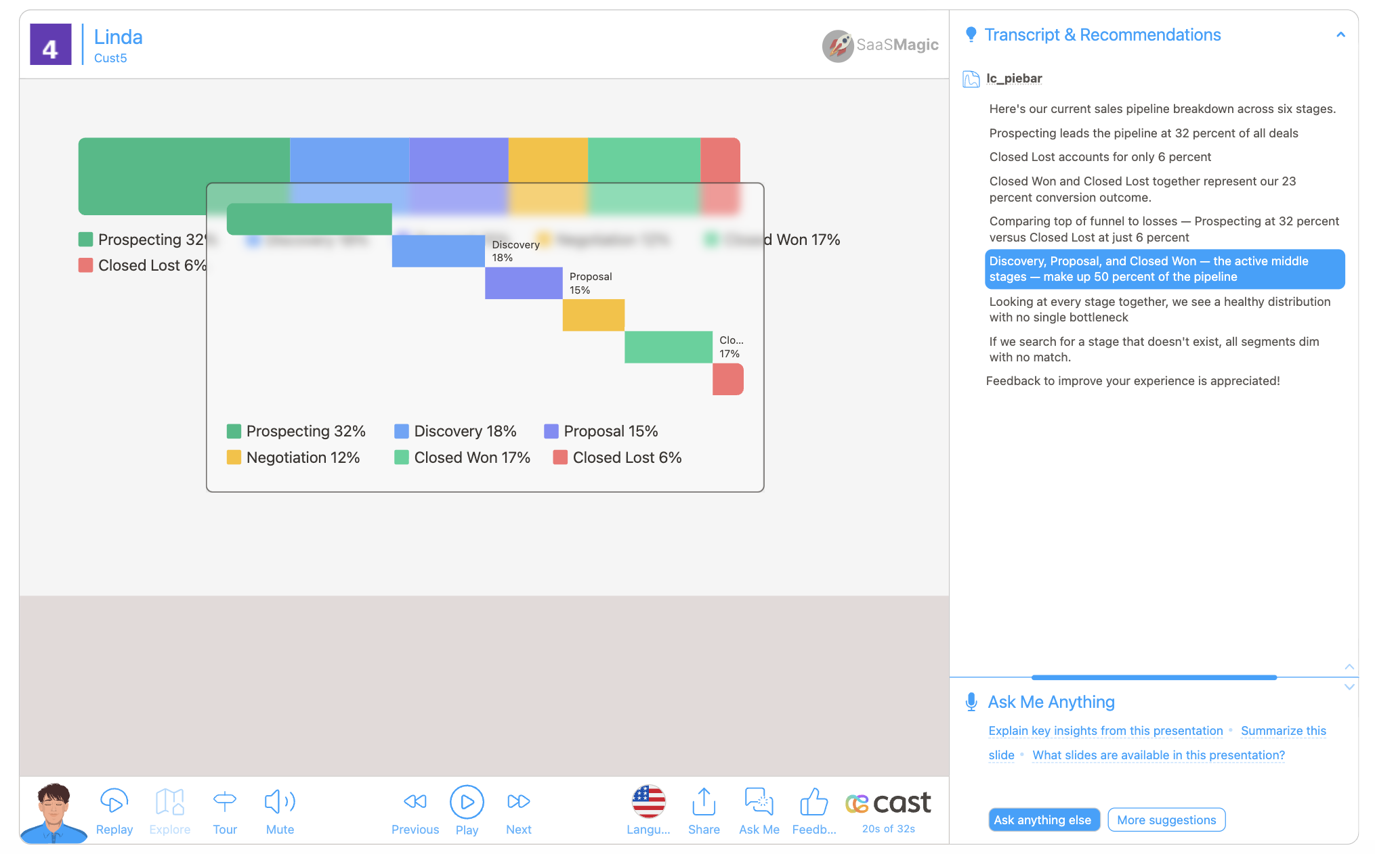The image size is (1375, 854).
Task: Click the Feedback thumbs-up icon
Action: (x=813, y=802)
